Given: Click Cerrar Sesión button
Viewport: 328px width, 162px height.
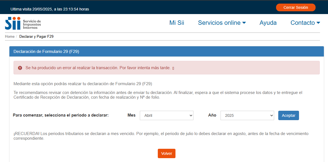Looking at the screenshot, I should click(x=296, y=7).
